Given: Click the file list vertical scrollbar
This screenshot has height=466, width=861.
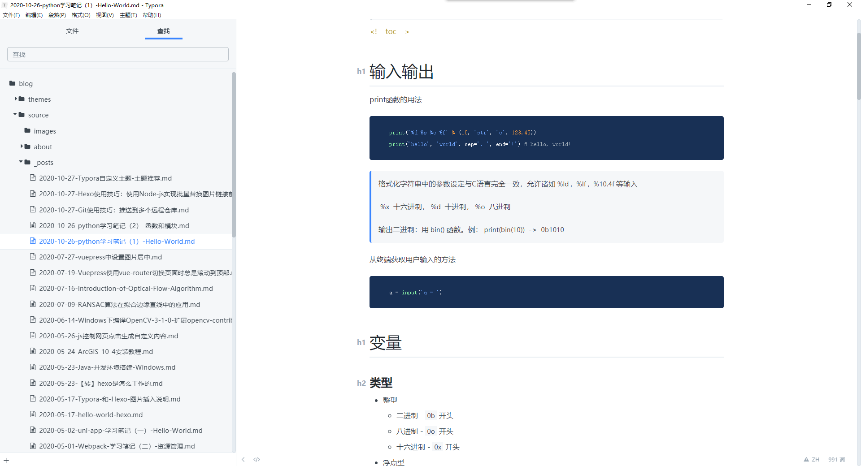Looking at the screenshot, I should point(234,155).
